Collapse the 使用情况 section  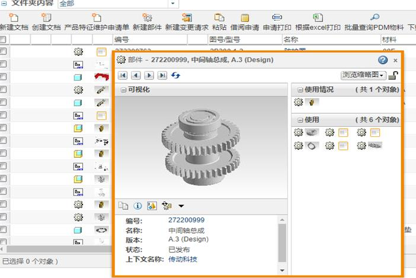[299, 90]
